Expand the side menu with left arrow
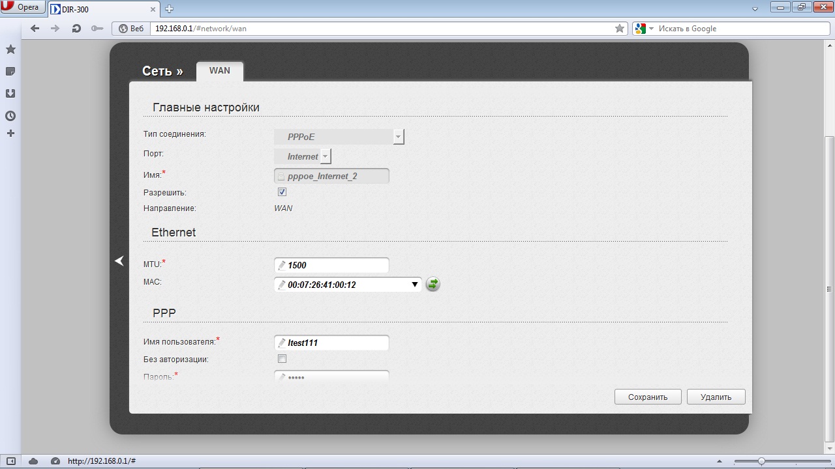 click(x=119, y=261)
